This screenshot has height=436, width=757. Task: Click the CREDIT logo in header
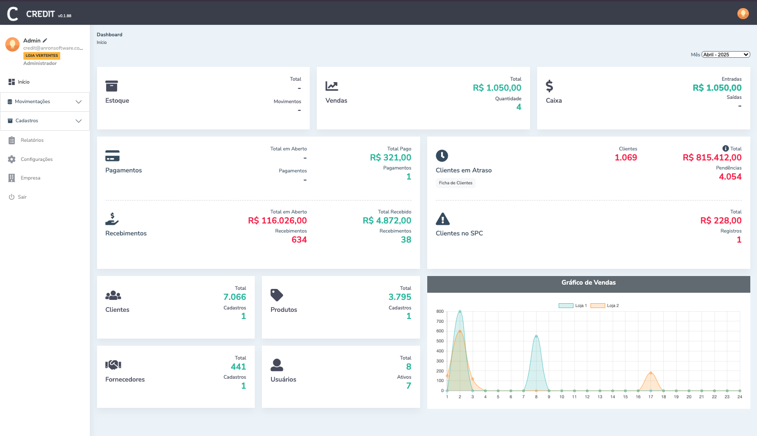point(39,14)
